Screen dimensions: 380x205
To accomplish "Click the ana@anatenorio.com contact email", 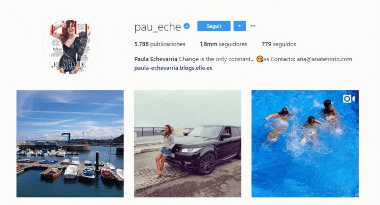I will pyautogui.click(x=324, y=59).
